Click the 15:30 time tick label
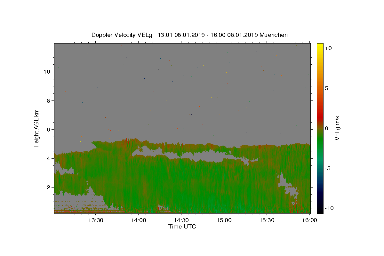This screenshot has height=256, width=384. click(x=267, y=220)
